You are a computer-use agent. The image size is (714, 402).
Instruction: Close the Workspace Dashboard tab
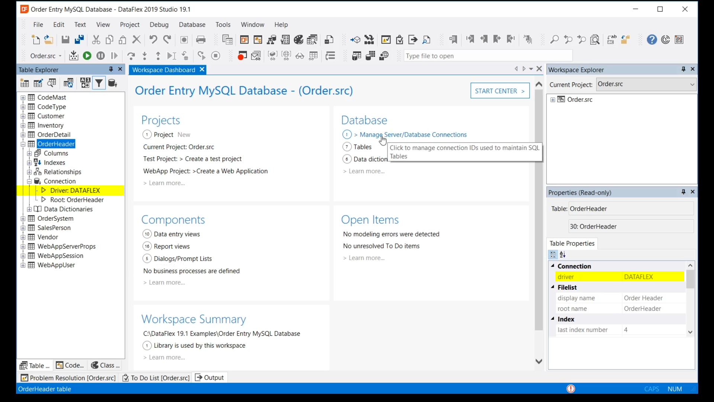pyautogui.click(x=202, y=70)
